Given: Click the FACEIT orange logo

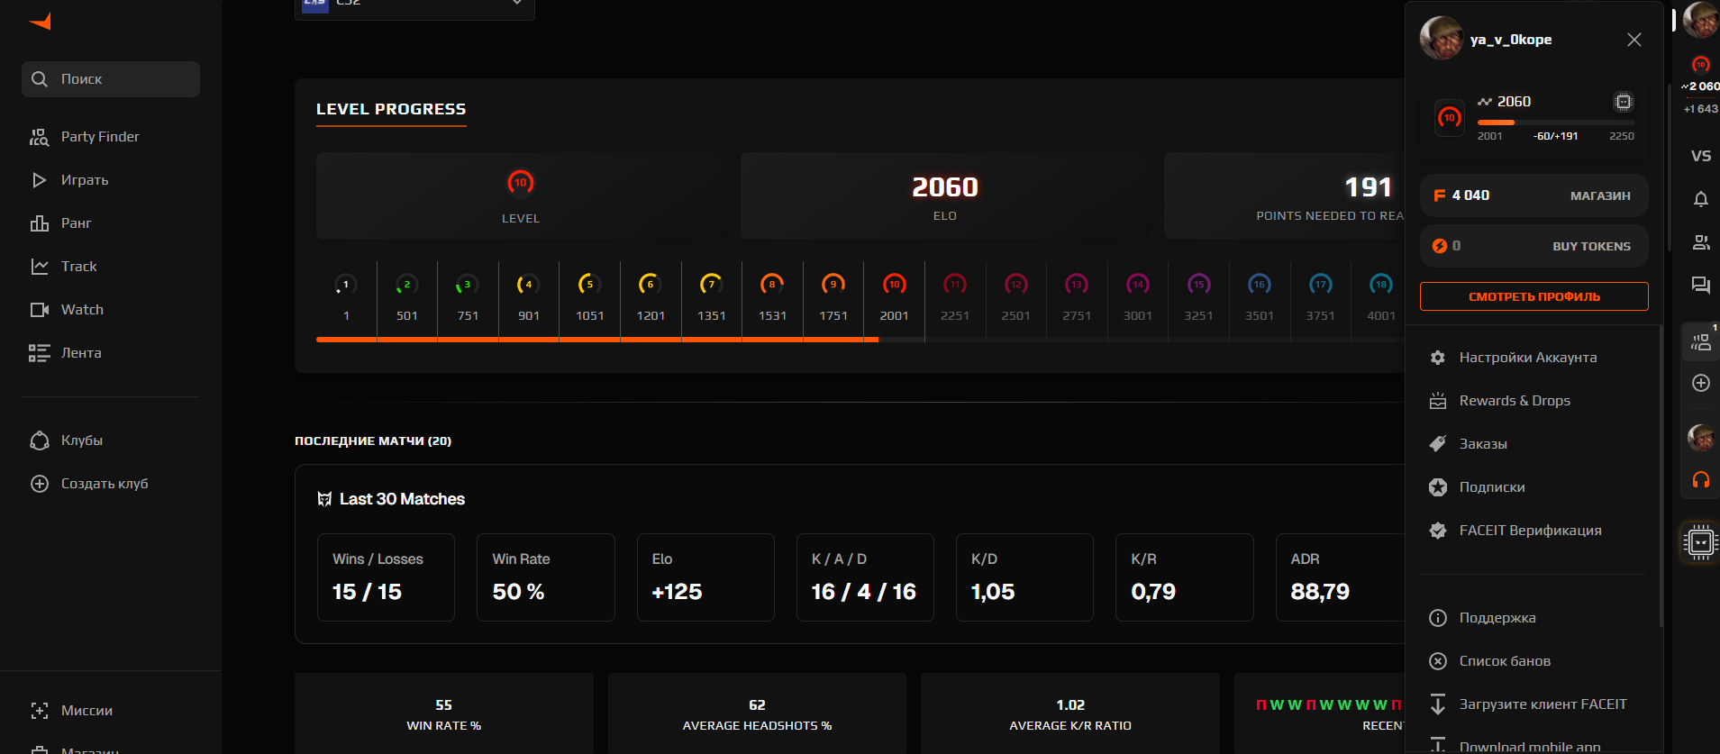Looking at the screenshot, I should tap(40, 22).
